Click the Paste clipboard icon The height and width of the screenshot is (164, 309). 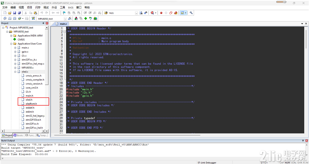click(35, 13)
